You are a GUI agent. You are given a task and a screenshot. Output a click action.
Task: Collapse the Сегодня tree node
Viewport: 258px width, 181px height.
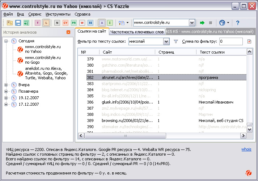(x=6, y=41)
